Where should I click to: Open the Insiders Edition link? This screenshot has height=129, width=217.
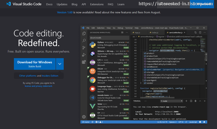pos(50,76)
